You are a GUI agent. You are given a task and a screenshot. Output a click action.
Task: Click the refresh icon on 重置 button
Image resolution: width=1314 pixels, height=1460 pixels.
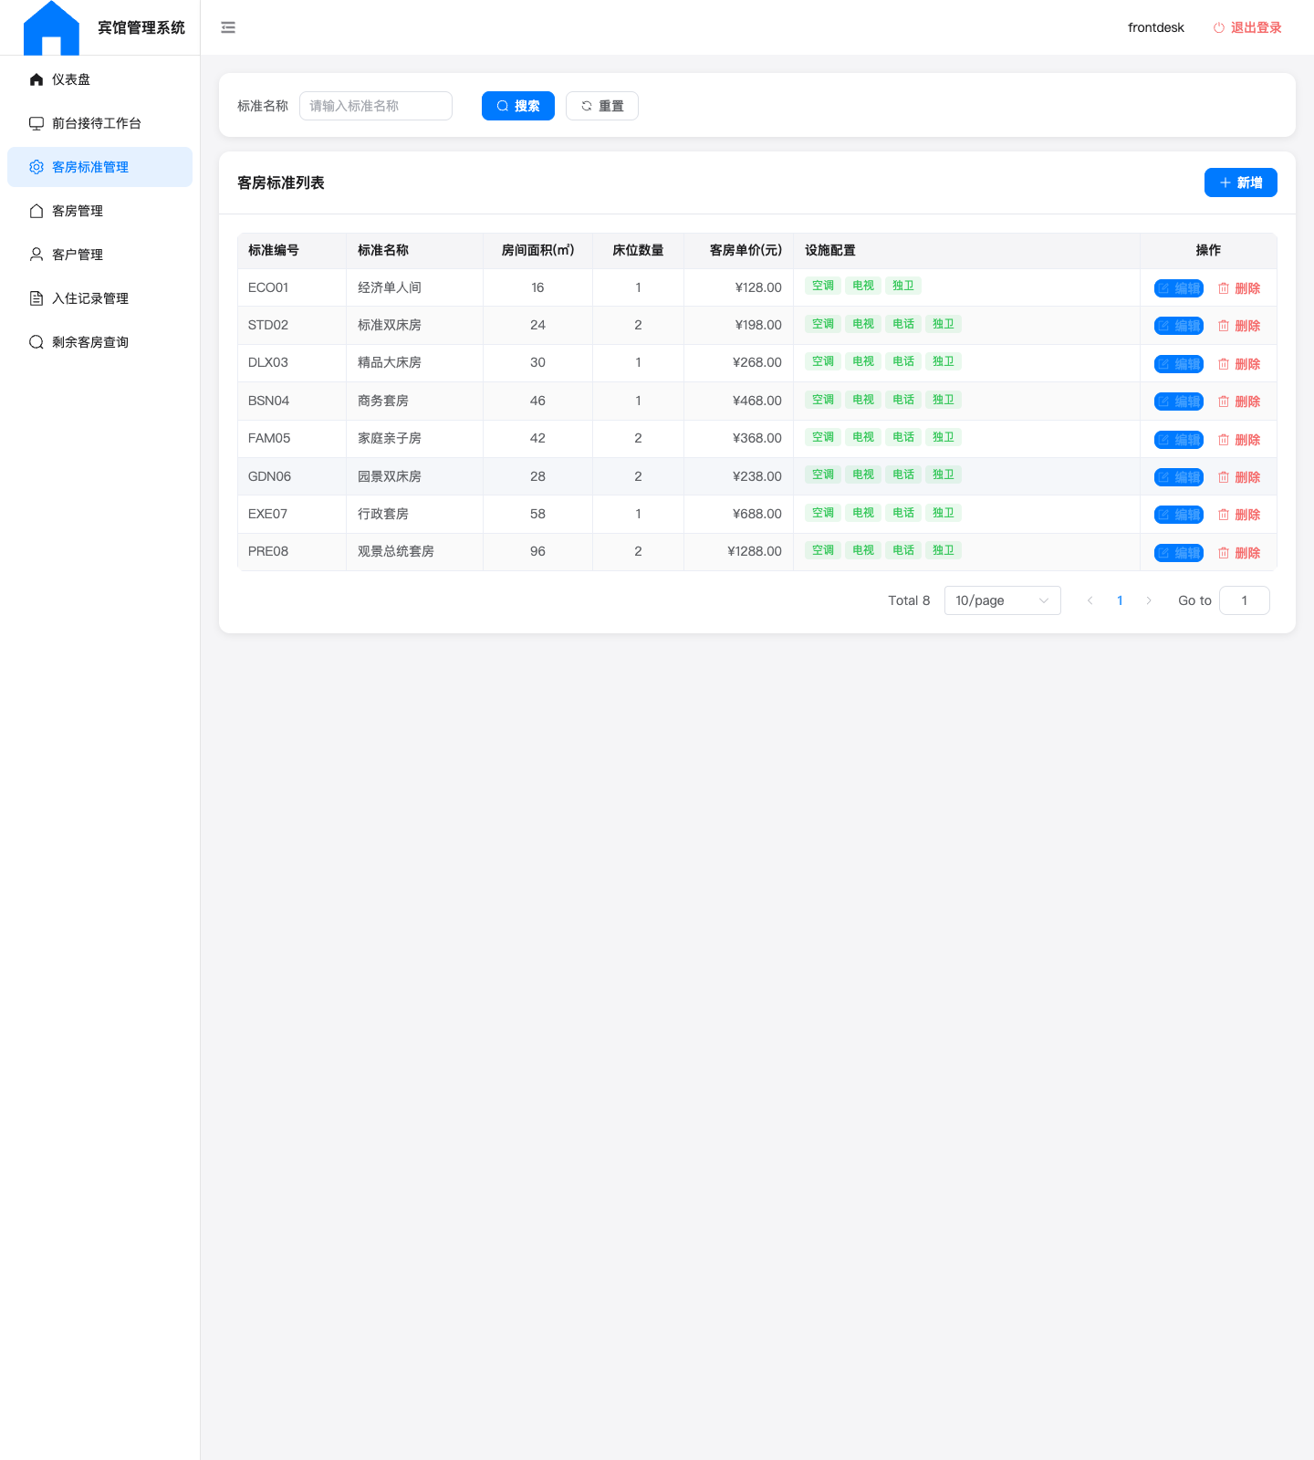587,106
